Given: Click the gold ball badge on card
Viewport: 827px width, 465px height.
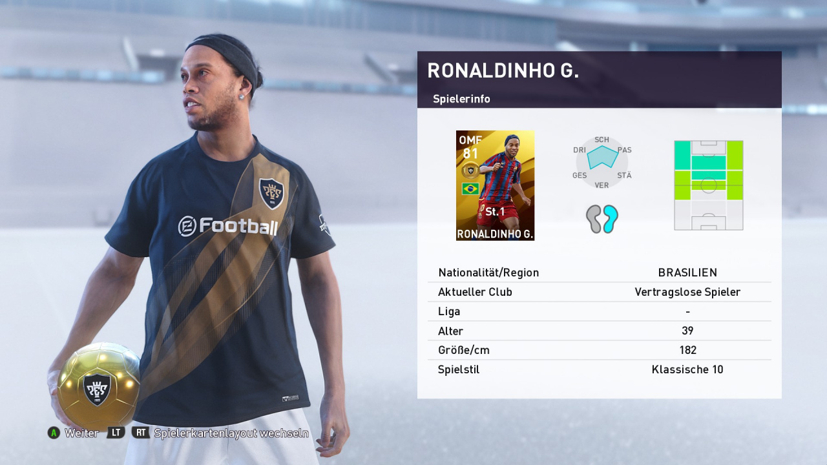Looking at the screenshot, I should [x=470, y=170].
